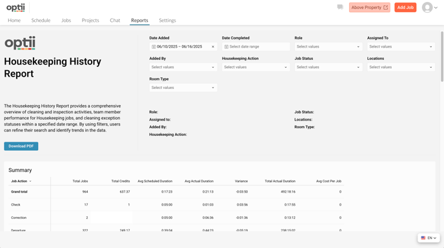Click the Date Added range field
The height and width of the screenshot is (248, 444).
tap(183, 46)
